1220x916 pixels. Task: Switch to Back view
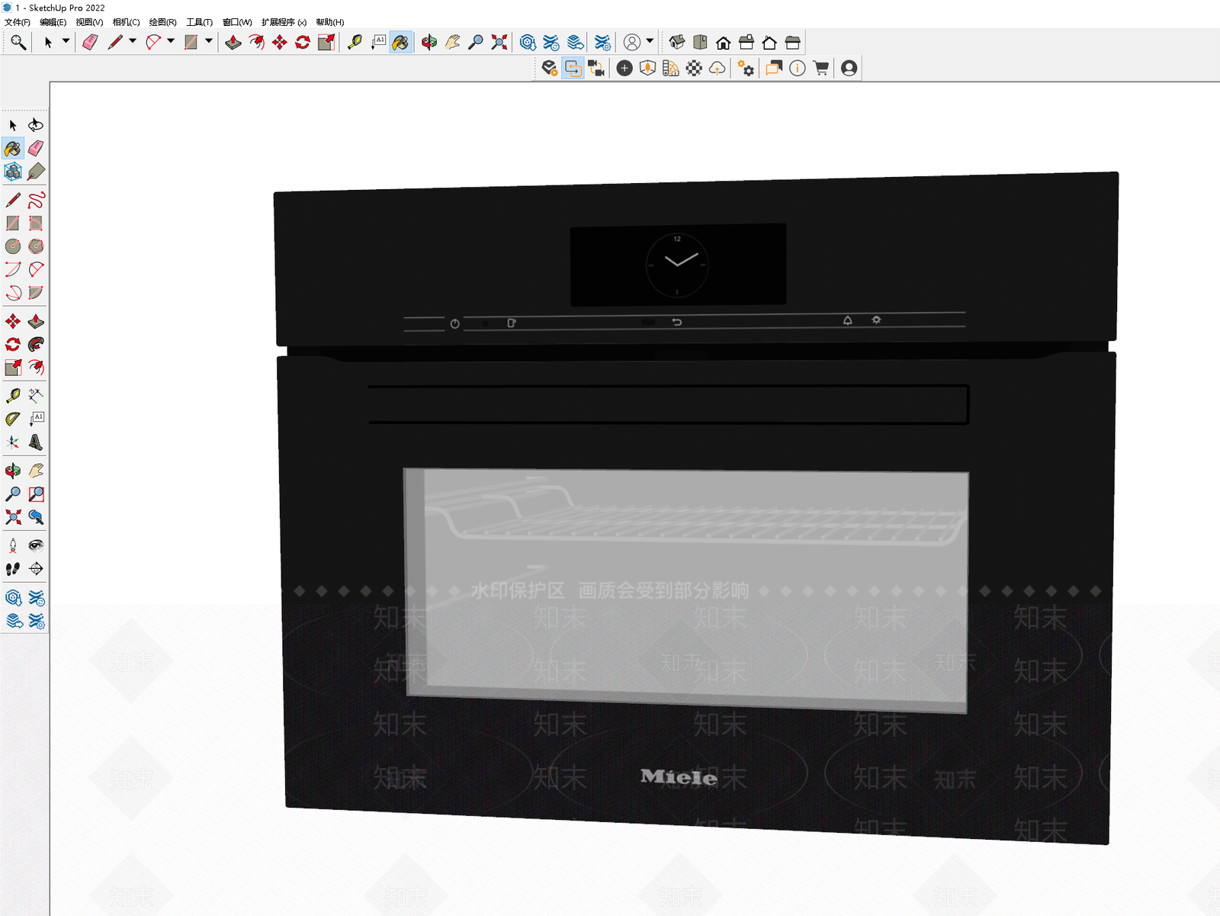point(769,43)
